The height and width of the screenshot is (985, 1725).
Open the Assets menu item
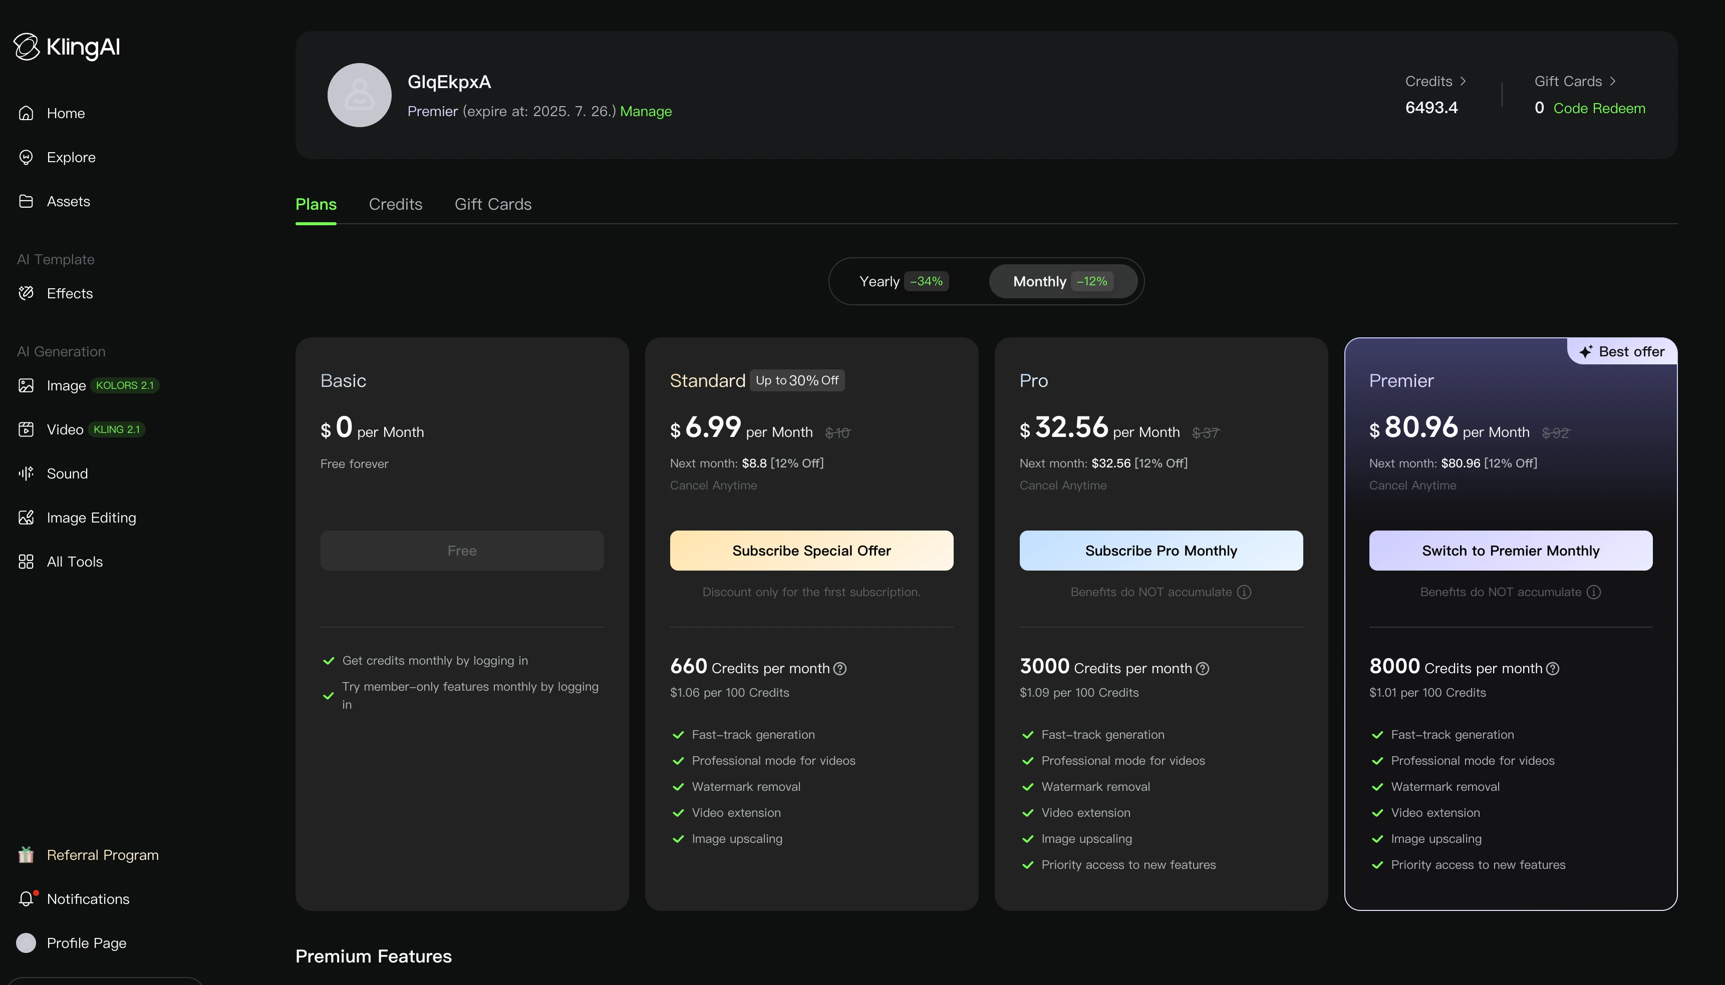[69, 201]
